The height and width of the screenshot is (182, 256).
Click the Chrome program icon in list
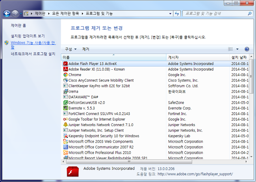(x=65, y=75)
